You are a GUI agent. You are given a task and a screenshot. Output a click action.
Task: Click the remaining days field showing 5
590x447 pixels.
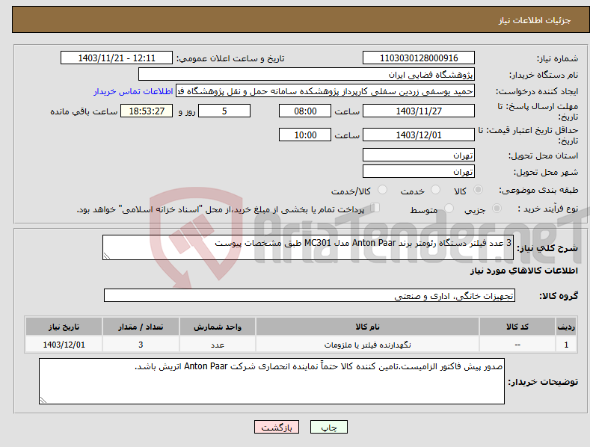click(x=224, y=111)
